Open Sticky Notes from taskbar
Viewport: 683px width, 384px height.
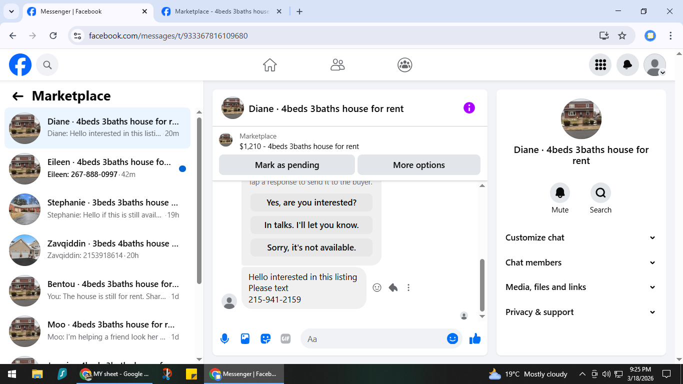point(191,374)
